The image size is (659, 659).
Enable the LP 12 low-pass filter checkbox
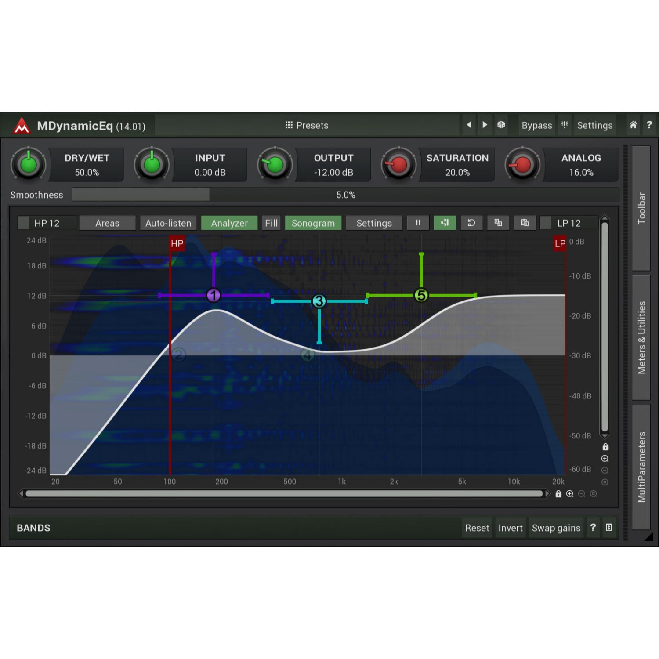(545, 223)
